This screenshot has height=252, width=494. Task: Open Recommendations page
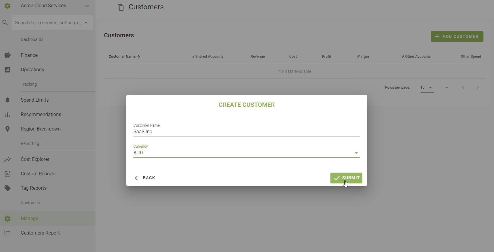[x=41, y=115]
